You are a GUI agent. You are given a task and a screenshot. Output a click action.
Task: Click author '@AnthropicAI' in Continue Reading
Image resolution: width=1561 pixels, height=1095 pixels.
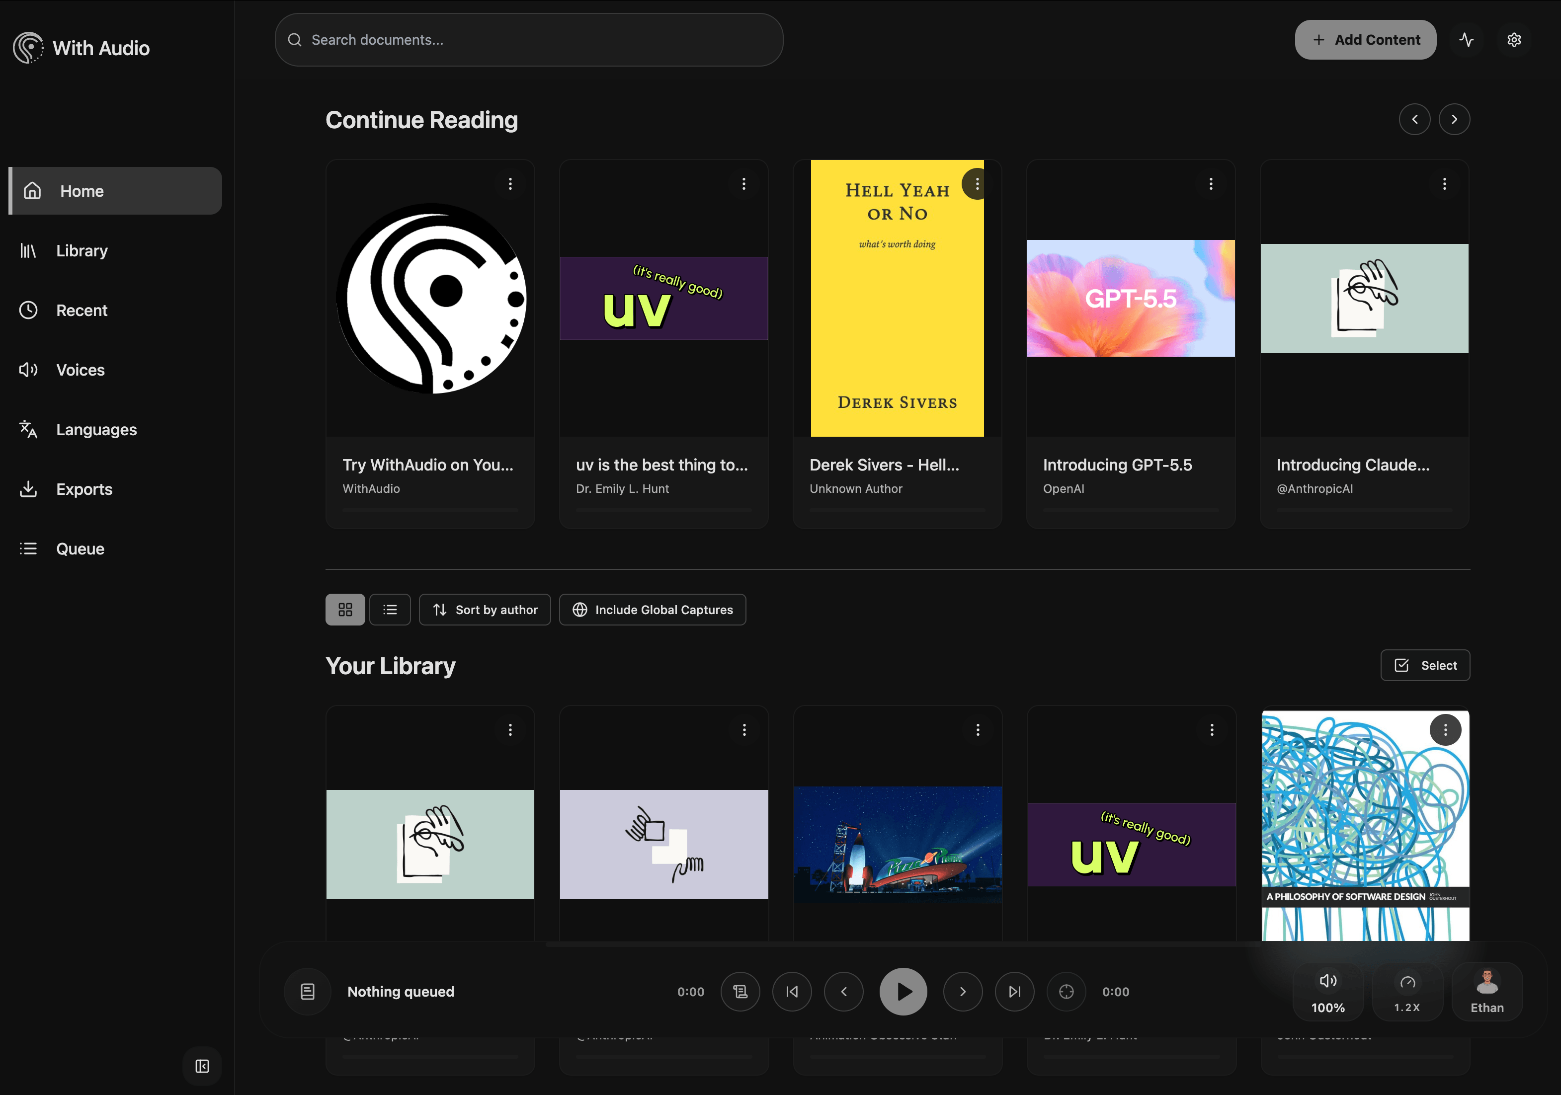click(x=1314, y=489)
